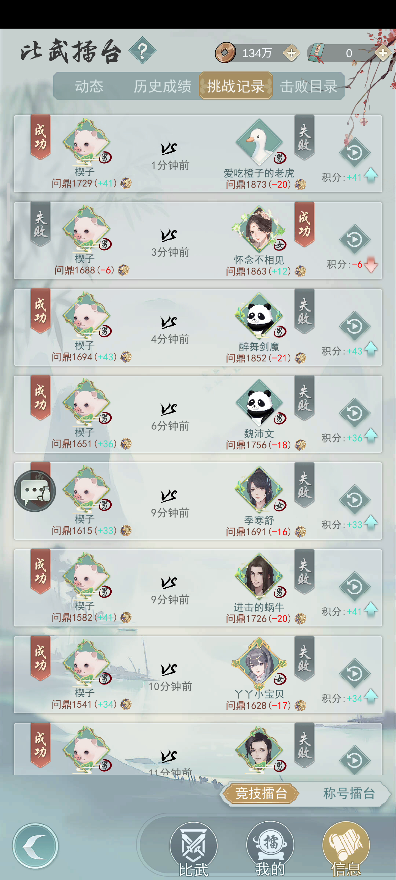Go back with the arrow button
The height and width of the screenshot is (880, 396).
35,846
